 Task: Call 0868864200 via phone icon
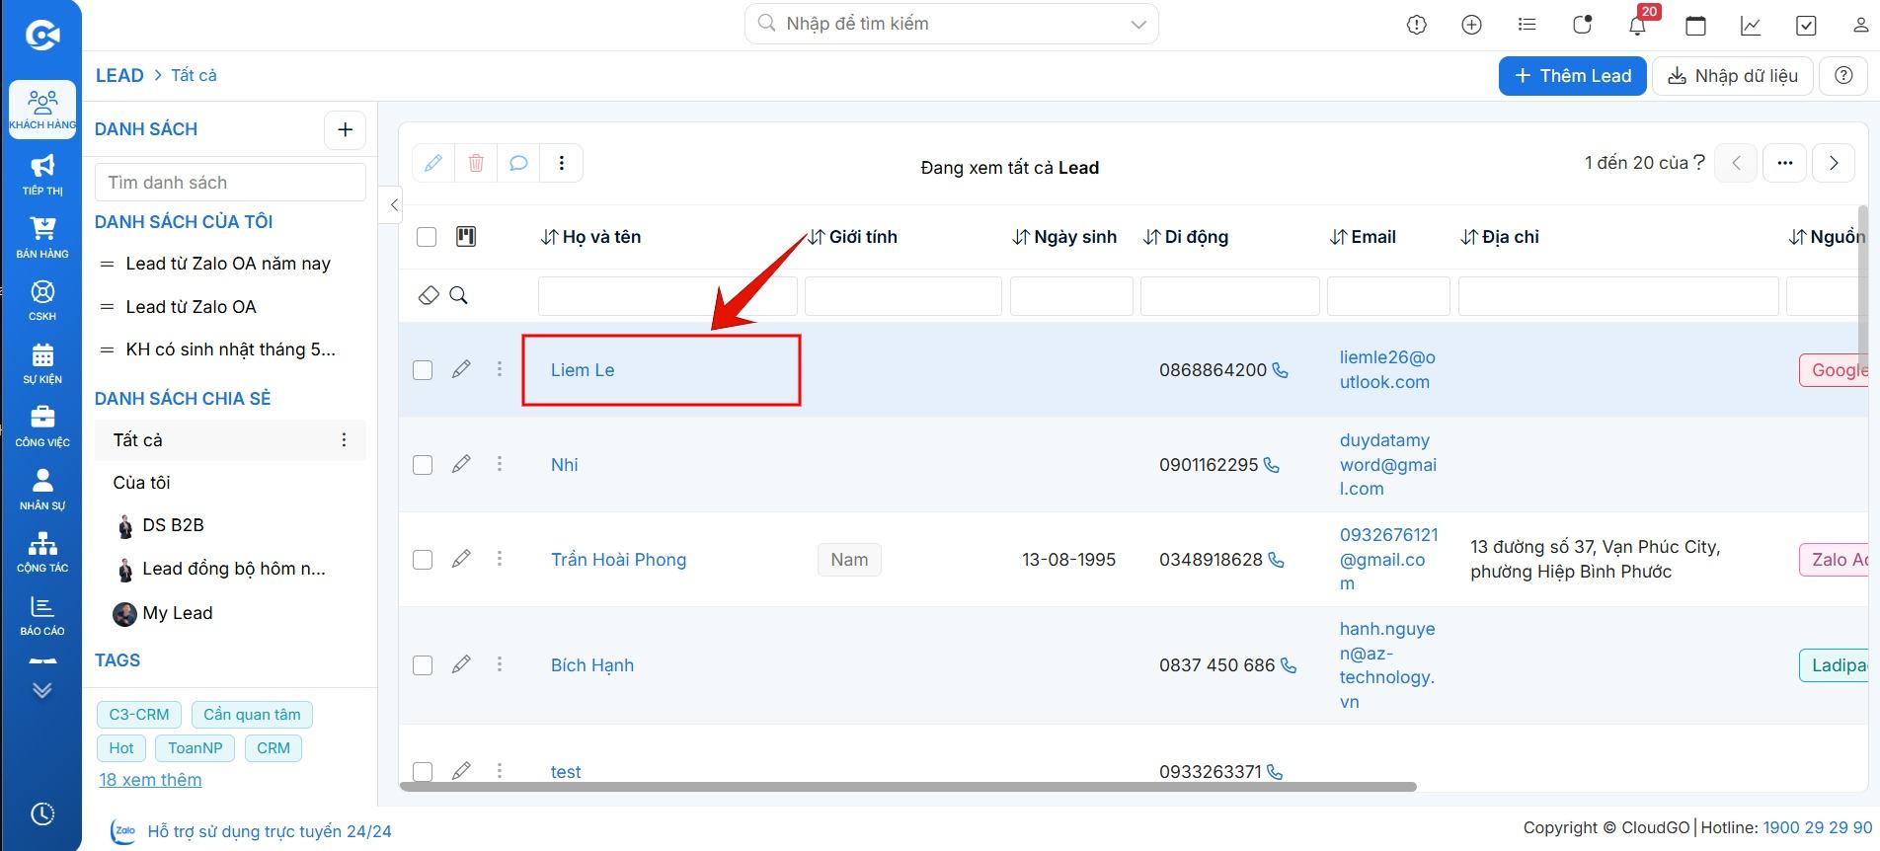(1281, 370)
